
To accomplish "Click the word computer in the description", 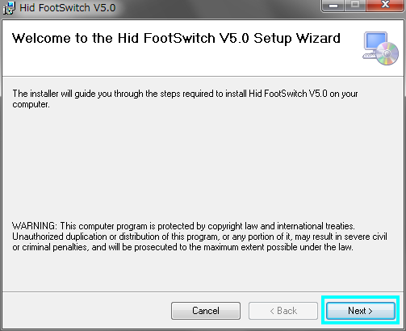I will point(31,104).
